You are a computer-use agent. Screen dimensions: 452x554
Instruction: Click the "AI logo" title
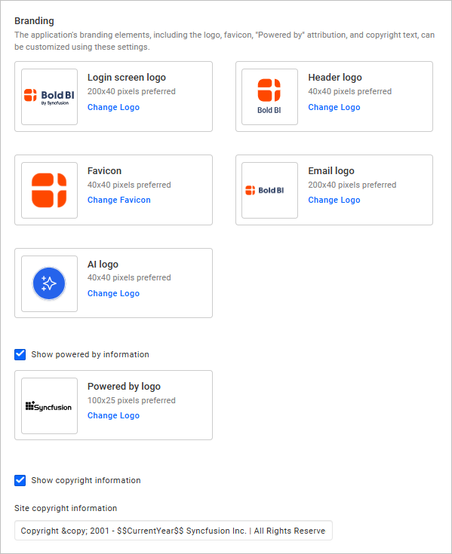coord(103,264)
